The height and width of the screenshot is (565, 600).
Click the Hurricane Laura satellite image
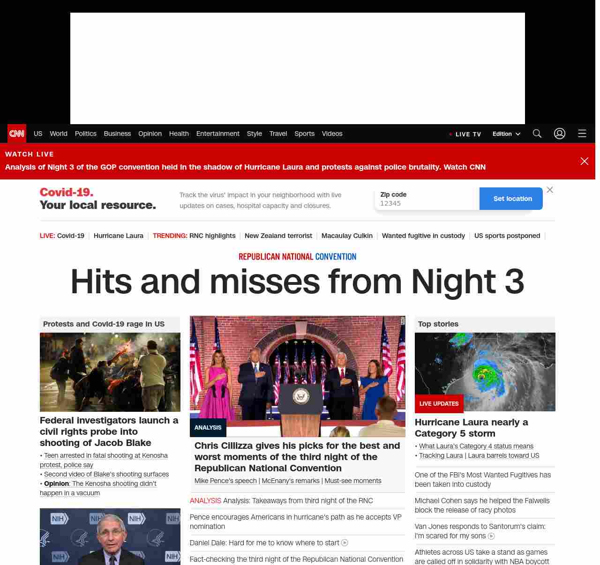pos(485,372)
